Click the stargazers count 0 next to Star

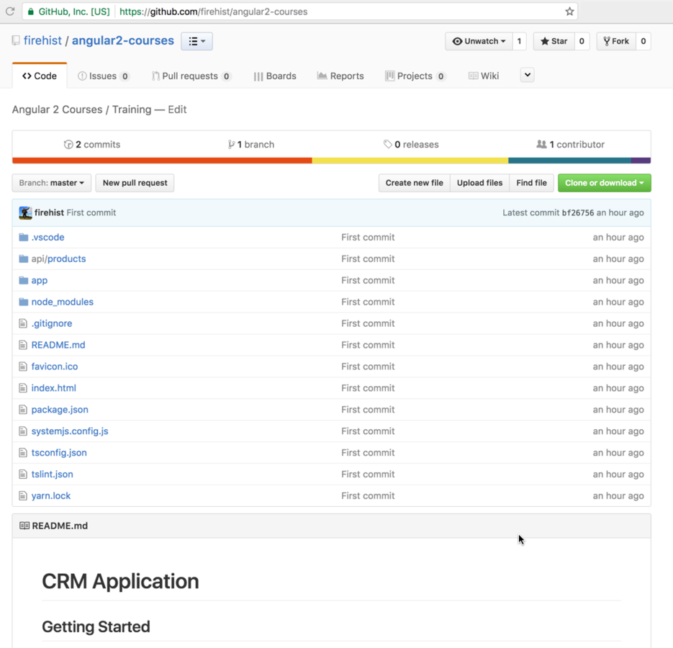coord(582,41)
